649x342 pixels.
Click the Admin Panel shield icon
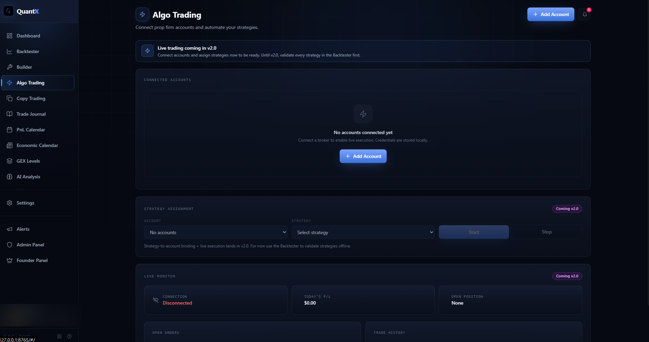click(10, 245)
